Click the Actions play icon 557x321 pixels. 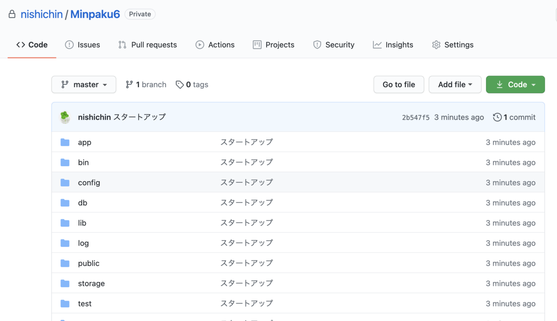pos(200,45)
